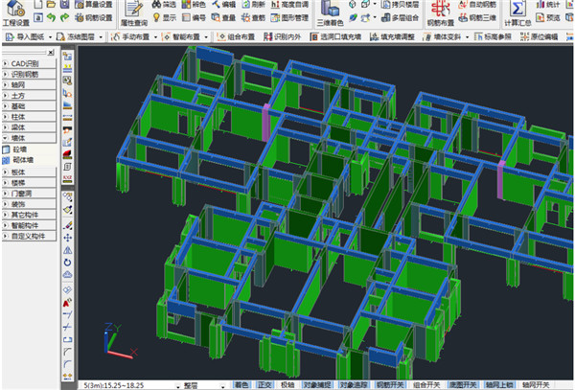The image size is (575, 390).
Task: Open 冻结图层 dropdown arrow
Action: click(x=101, y=37)
